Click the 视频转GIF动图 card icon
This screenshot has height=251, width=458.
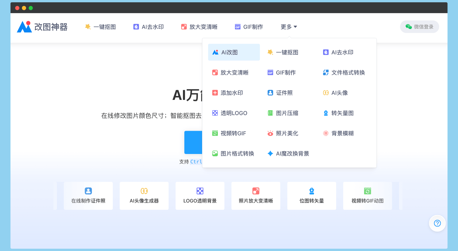point(368,191)
